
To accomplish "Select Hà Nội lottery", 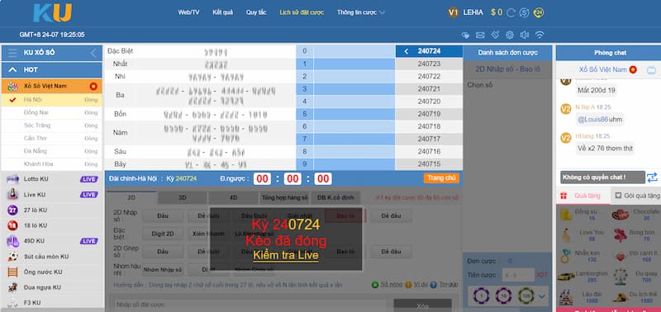I will pos(52,100).
